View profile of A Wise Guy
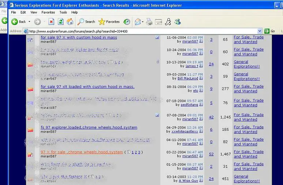 [188, 181]
